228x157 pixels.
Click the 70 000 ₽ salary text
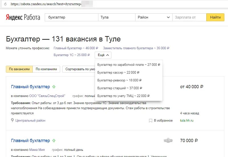(189, 141)
